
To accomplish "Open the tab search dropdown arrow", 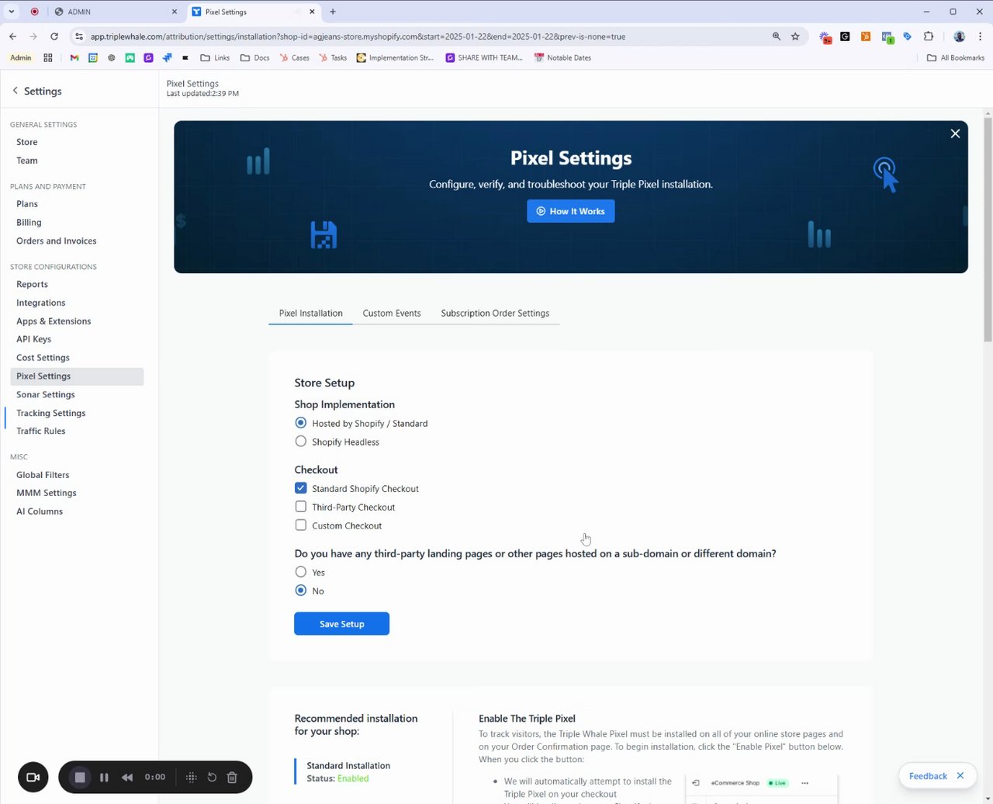I will 12,12.
